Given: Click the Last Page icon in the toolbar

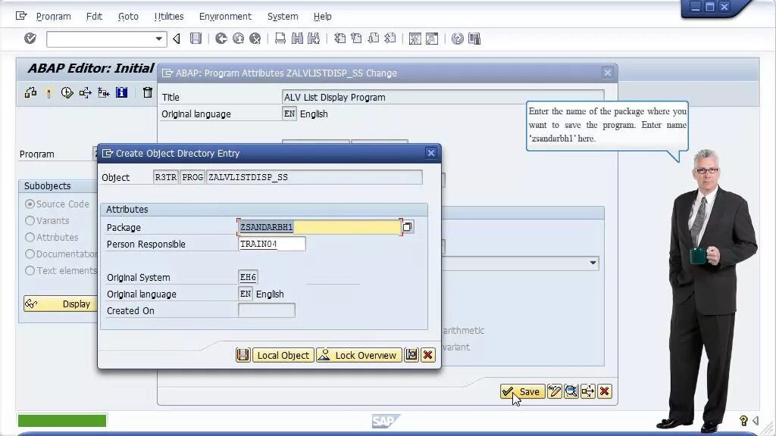Looking at the screenshot, I should [390, 39].
